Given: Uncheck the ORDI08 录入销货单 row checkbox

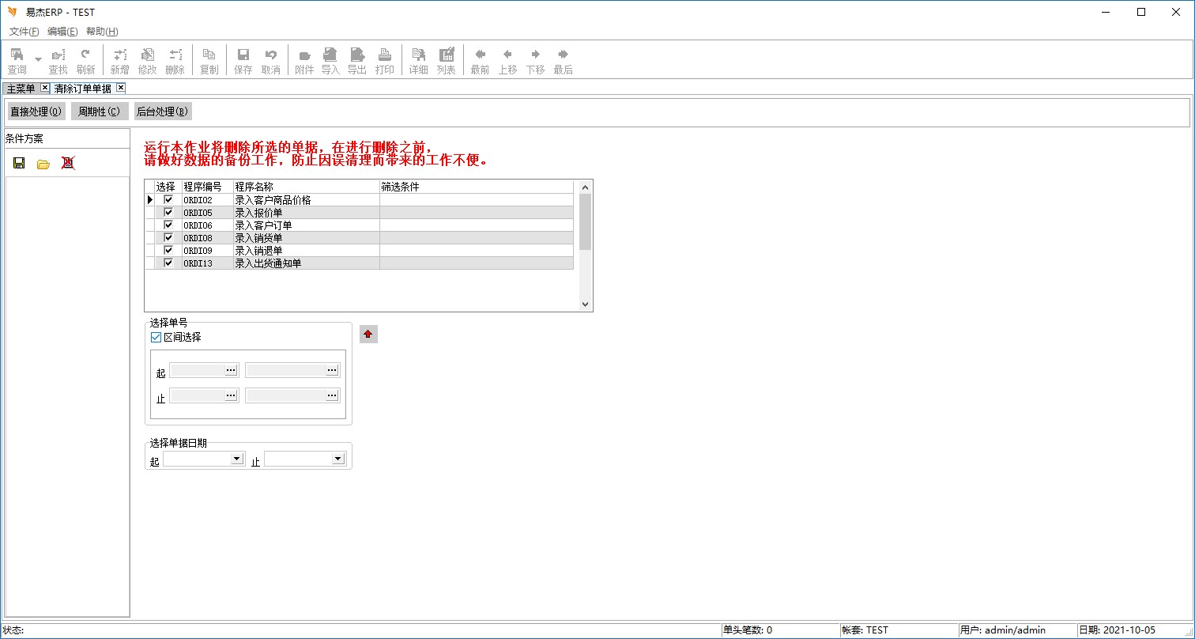Looking at the screenshot, I should click(x=168, y=238).
